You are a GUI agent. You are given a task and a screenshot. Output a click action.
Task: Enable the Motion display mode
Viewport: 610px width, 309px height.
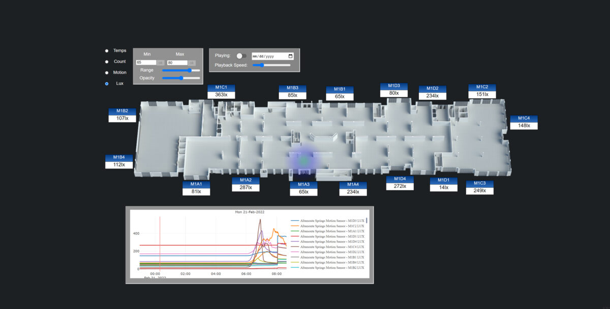point(106,72)
